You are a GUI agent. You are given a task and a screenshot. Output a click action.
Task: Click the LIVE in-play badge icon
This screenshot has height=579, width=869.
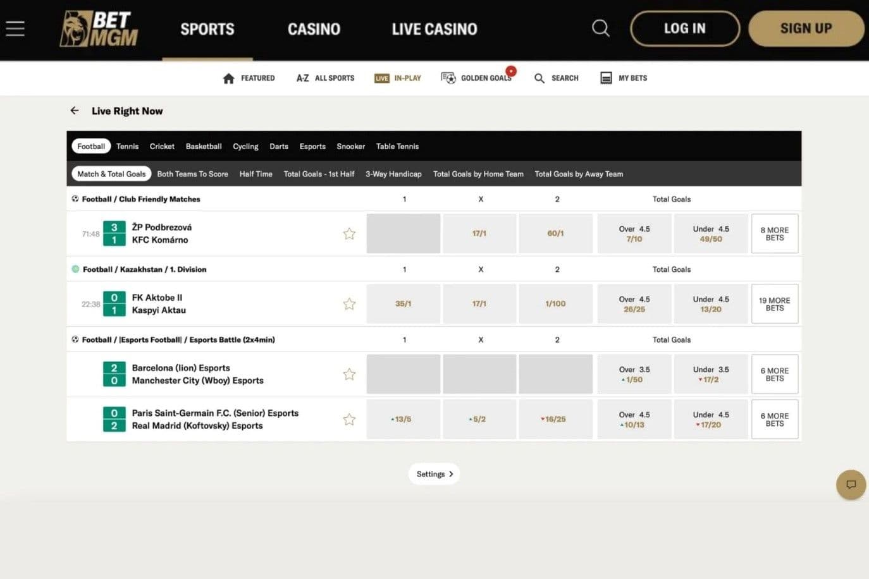pyautogui.click(x=381, y=78)
